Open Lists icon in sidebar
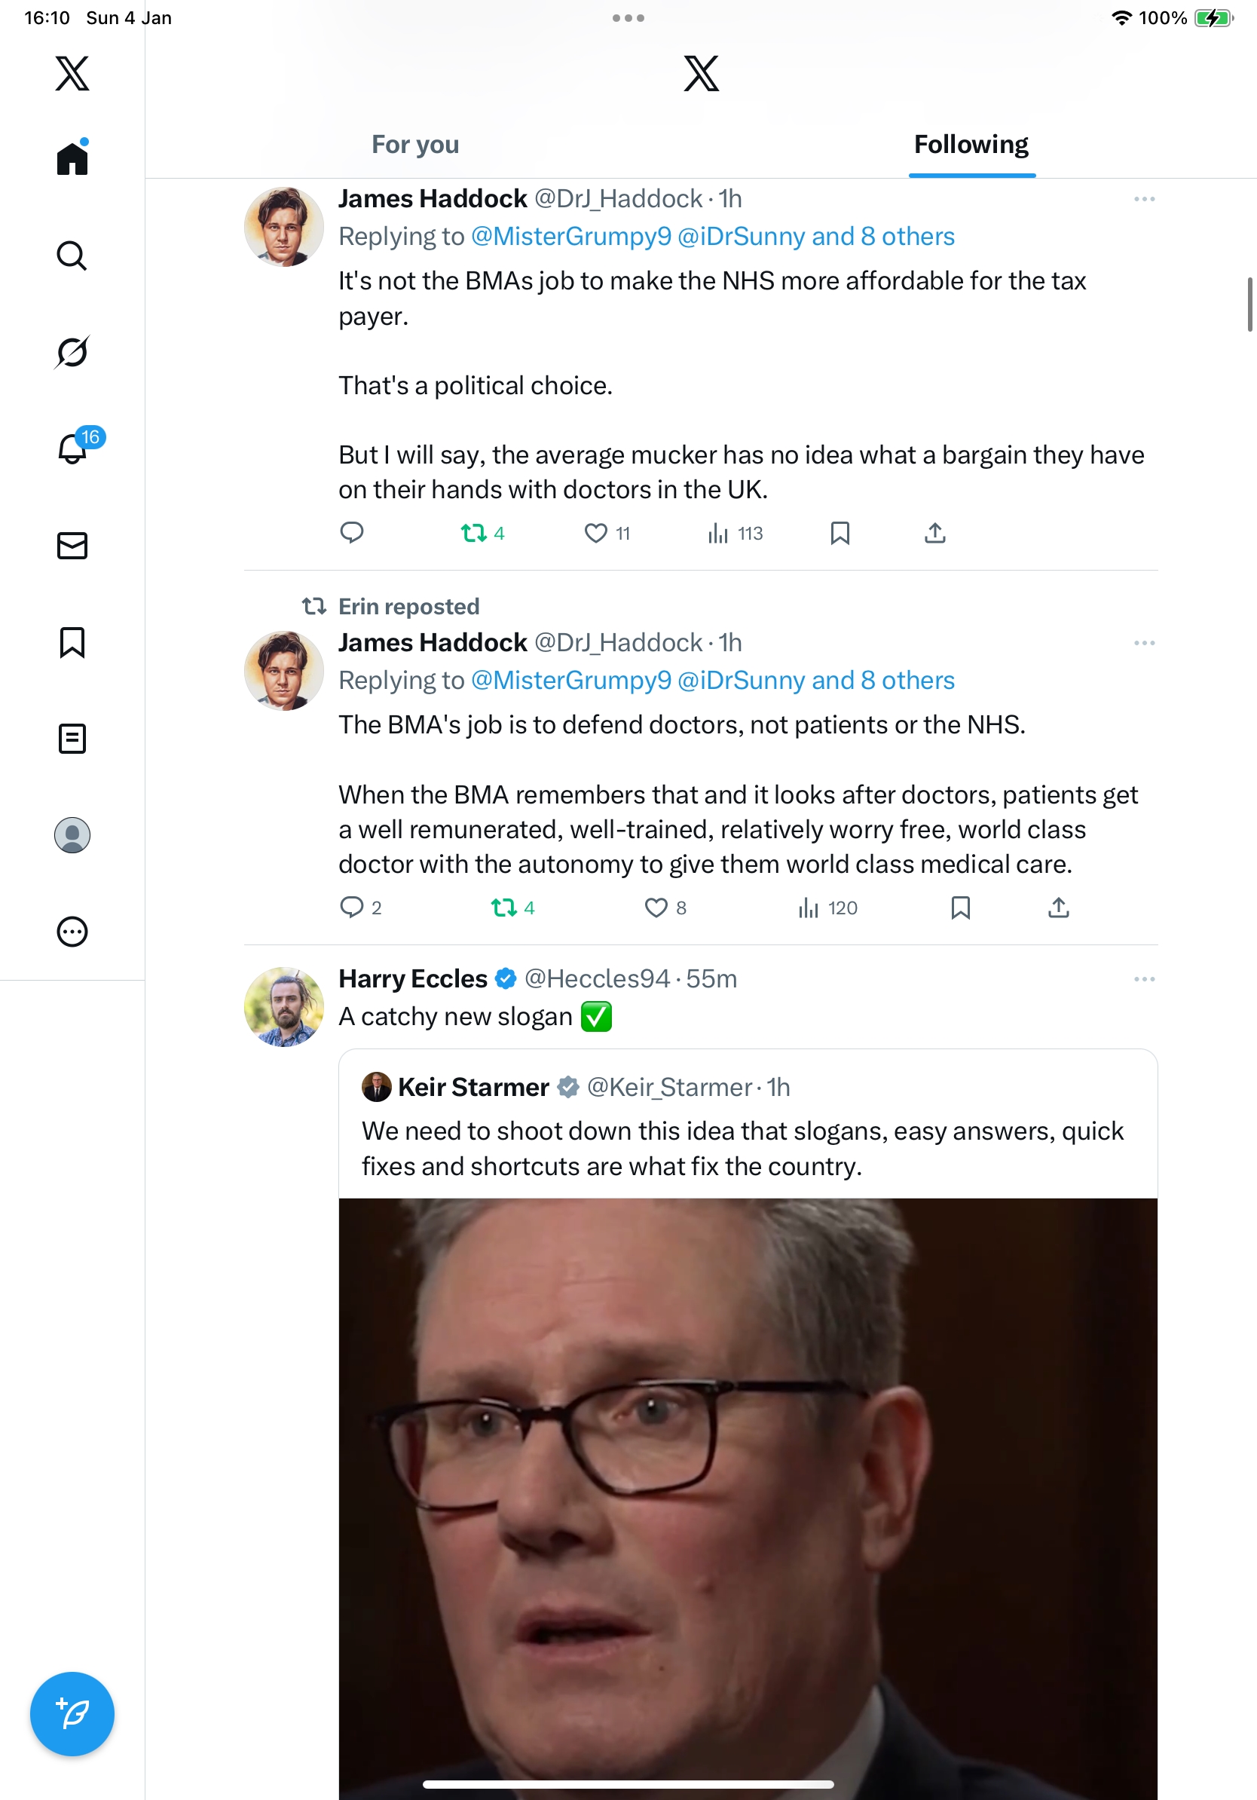1257x1800 pixels. 72,739
